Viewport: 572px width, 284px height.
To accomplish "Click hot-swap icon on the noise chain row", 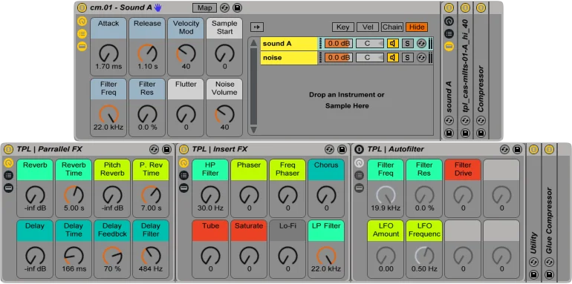I will (x=421, y=58).
